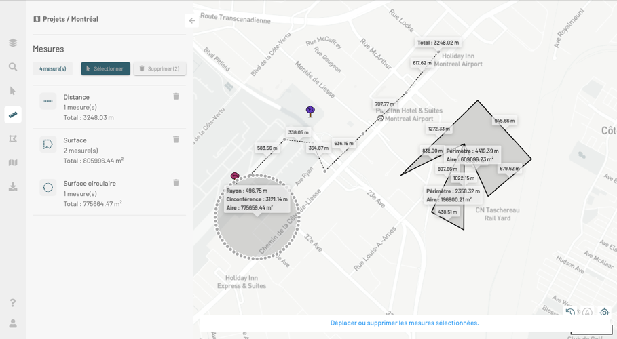
Task: Open the search tool in sidebar
Action: (13, 67)
